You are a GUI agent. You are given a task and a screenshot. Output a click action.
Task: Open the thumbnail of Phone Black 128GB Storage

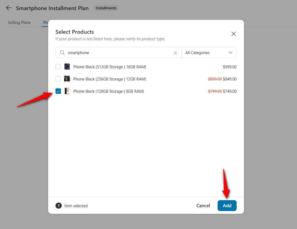pos(67,91)
